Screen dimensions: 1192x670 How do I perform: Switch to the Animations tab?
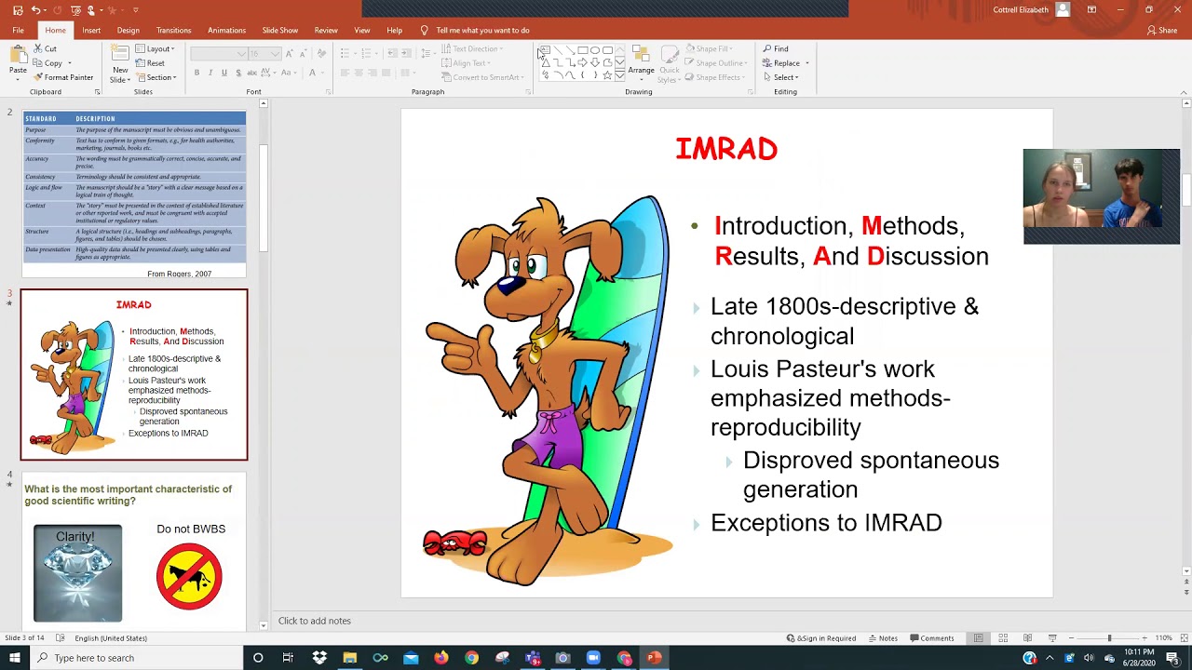[226, 30]
